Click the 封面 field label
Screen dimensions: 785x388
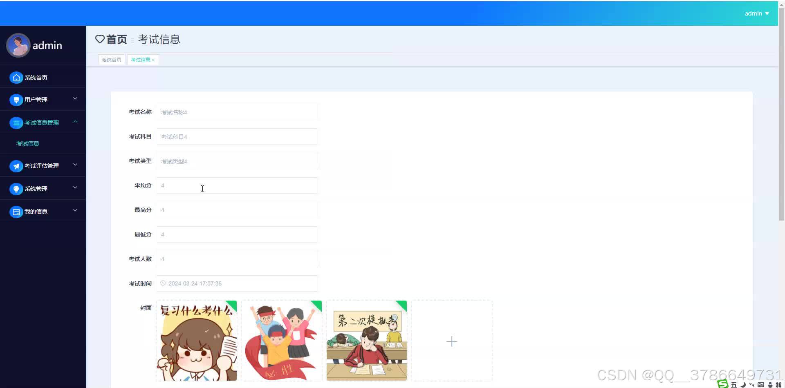click(x=146, y=308)
